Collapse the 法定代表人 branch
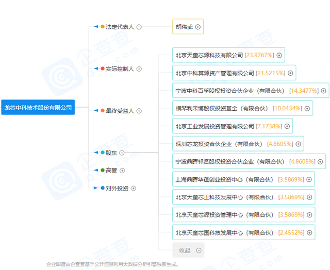Screen dimensions: 330x270 pyautogui.click(x=139, y=27)
